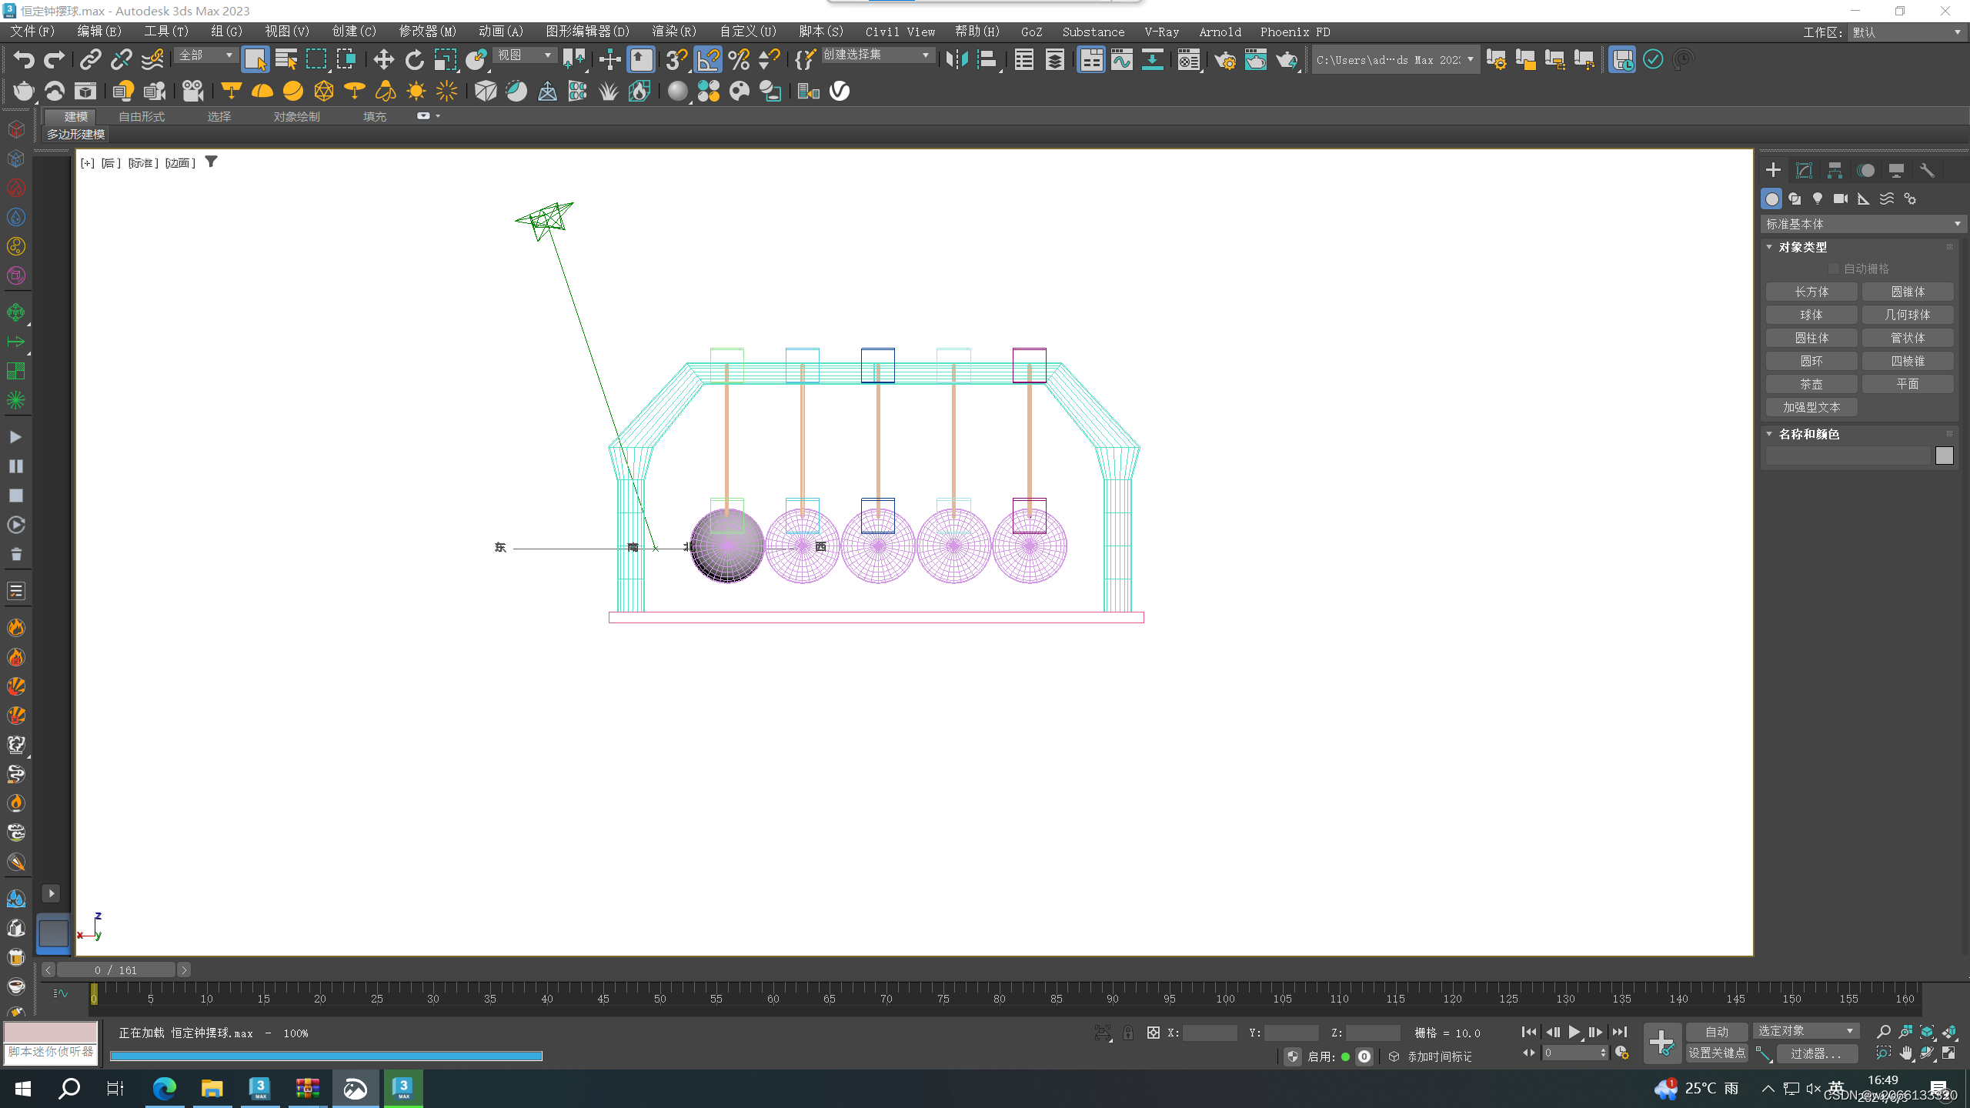
Task: Open the 标准基本体 dropdown
Action: coord(1861,224)
